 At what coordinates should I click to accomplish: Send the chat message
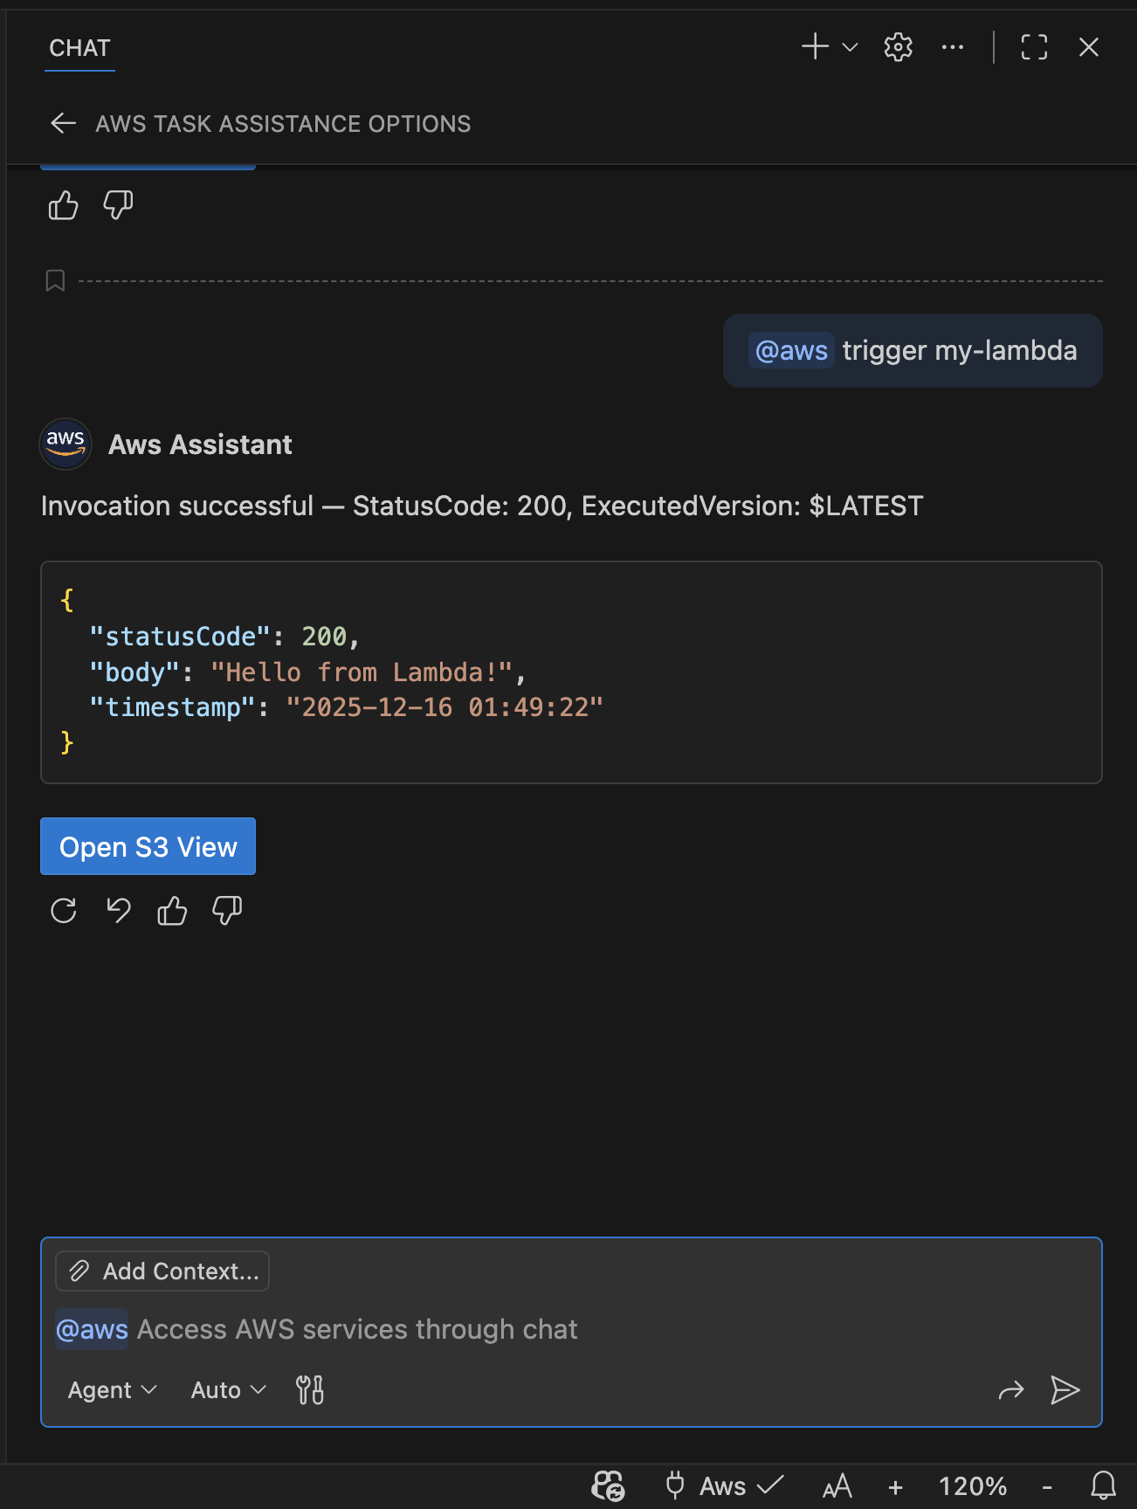pyautogui.click(x=1065, y=1389)
